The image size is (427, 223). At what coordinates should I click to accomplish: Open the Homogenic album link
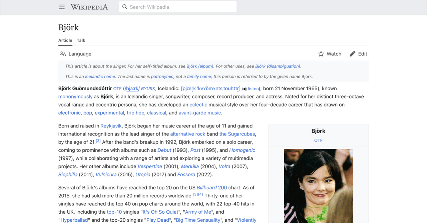coord(242,150)
